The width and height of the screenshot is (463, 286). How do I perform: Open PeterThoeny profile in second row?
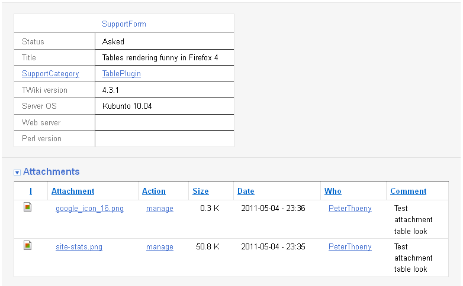[350, 246]
